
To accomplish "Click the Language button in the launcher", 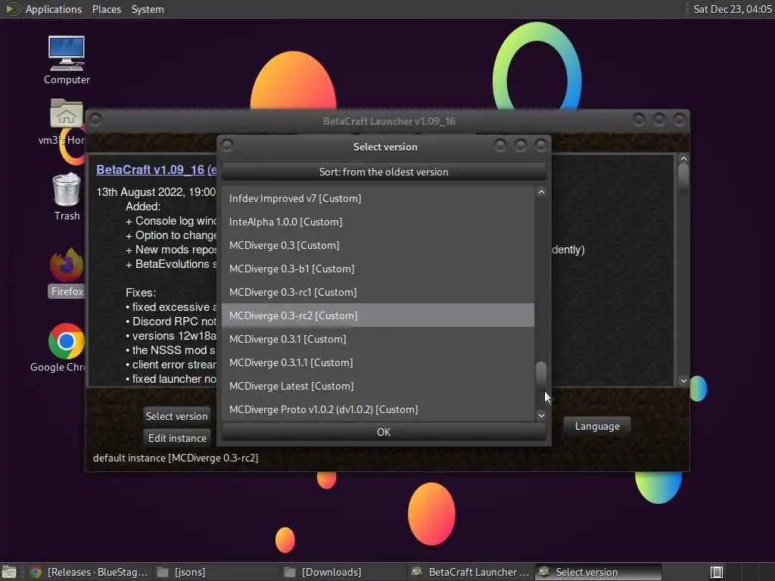I will click(597, 426).
